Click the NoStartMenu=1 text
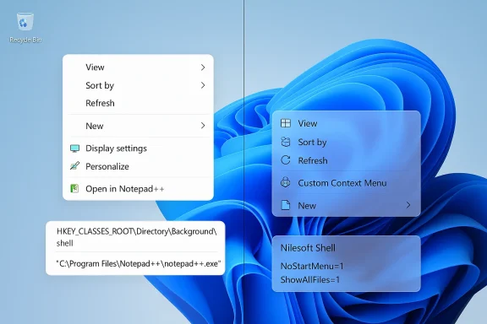This screenshot has height=324, width=487. 312,266
